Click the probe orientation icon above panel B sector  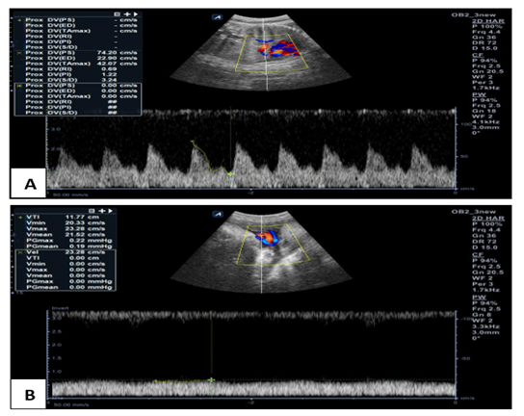click(218, 214)
